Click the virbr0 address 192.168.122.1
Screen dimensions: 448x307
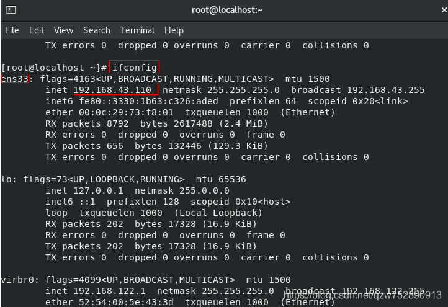109,291
